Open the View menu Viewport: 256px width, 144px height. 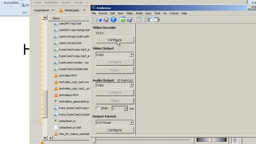click(x=120, y=13)
